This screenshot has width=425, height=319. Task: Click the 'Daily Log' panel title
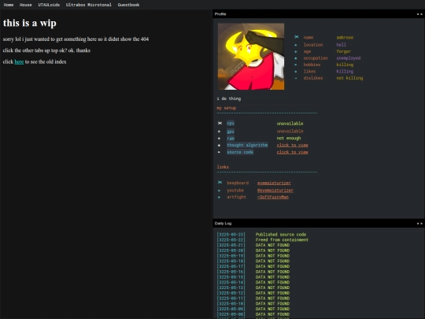pyautogui.click(x=223, y=224)
